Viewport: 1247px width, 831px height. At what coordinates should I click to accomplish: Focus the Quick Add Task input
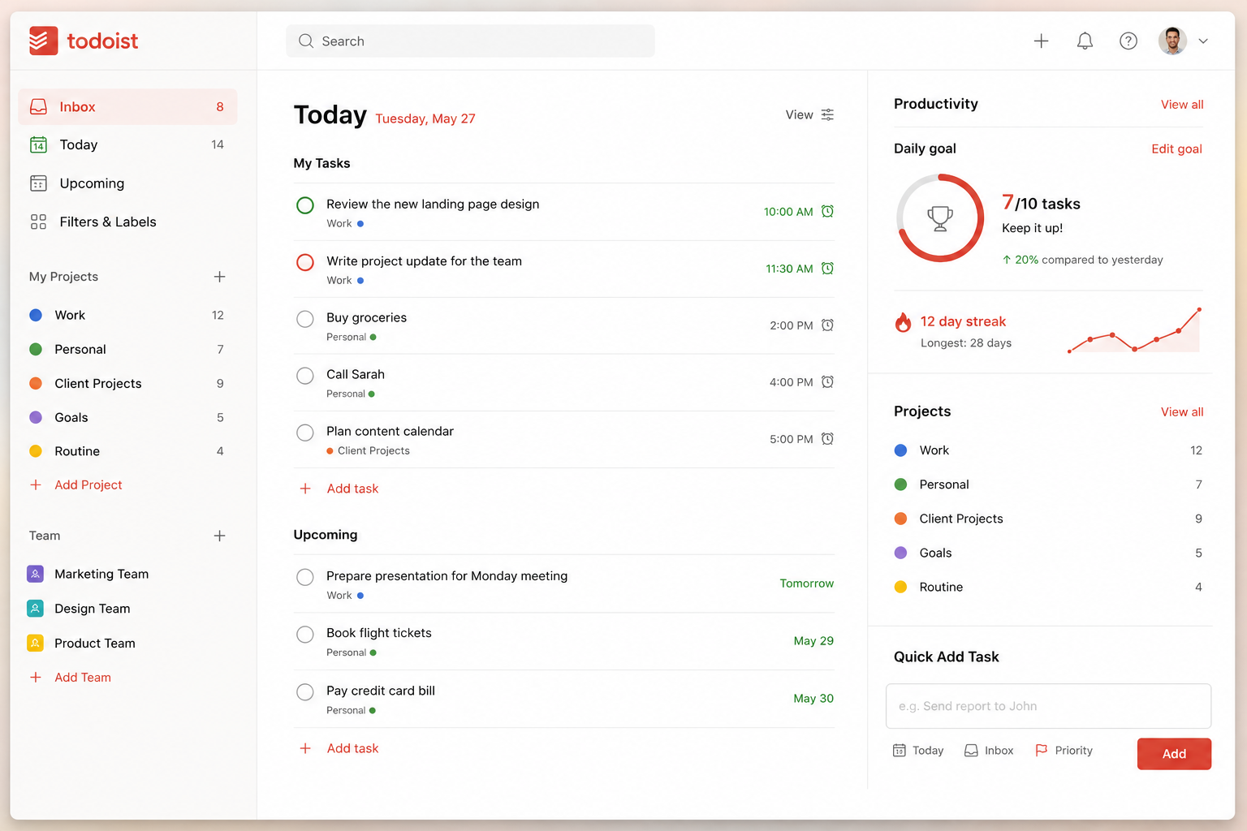click(x=1048, y=706)
